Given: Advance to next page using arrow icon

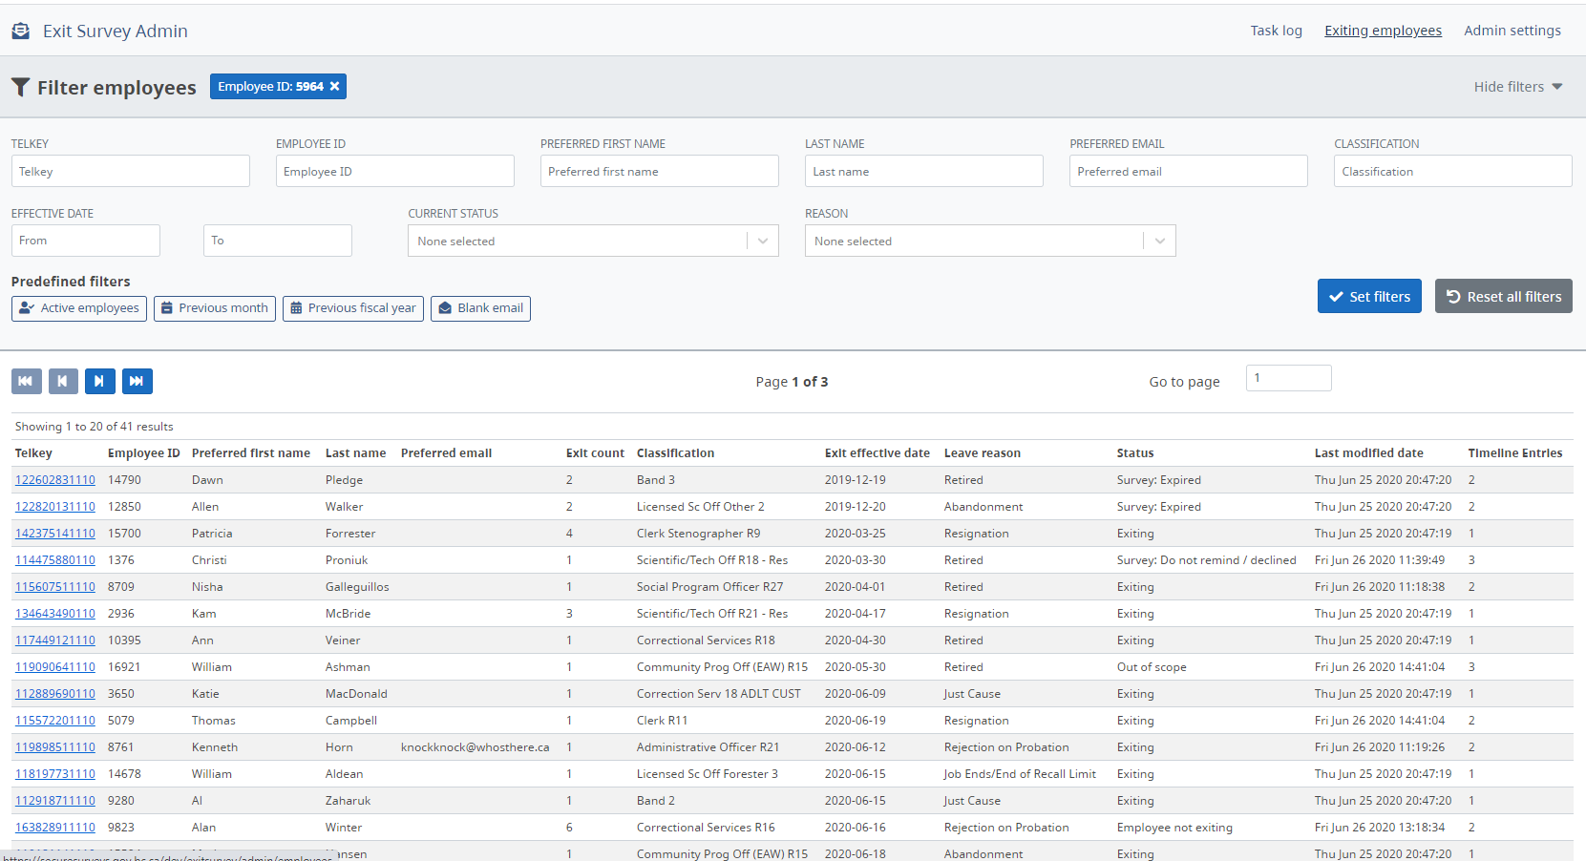Looking at the screenshot, I should point(100,381).
